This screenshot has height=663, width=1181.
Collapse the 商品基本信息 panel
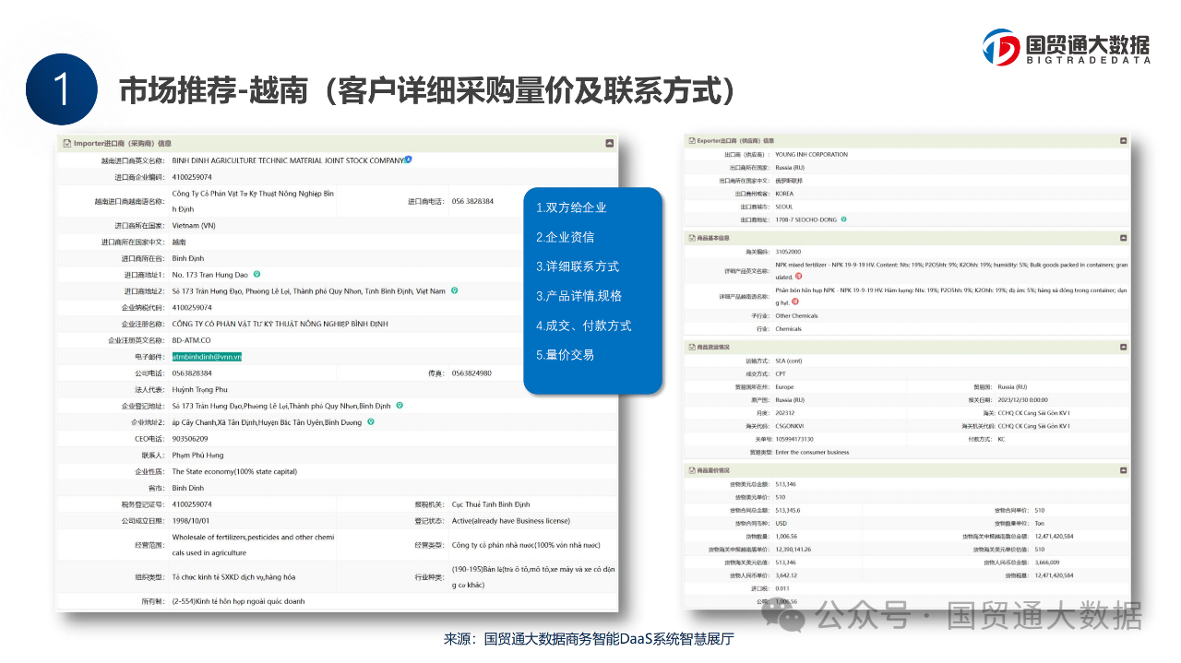[x=1123, y=238]
